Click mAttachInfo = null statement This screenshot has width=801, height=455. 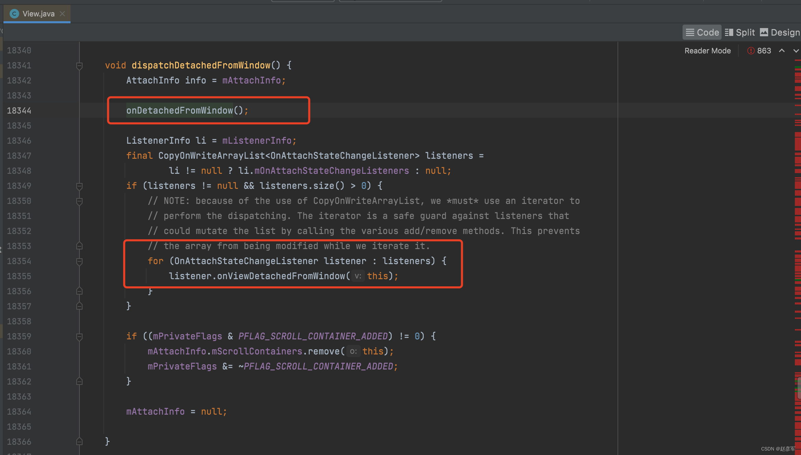tap(176, 412)
